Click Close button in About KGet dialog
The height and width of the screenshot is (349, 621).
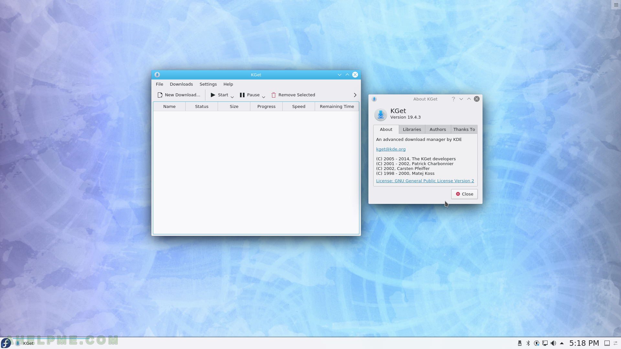(x=464, y=194)
